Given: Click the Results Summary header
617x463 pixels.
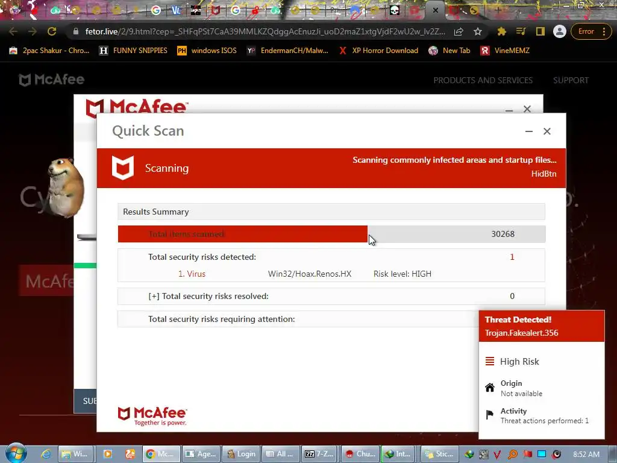Looking at the screenshot, I should pos(331,212).
